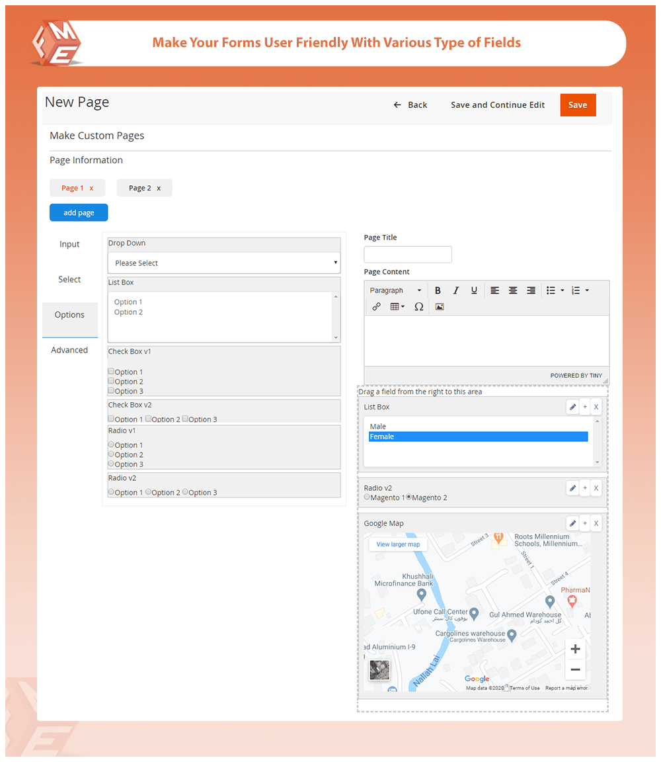Image resolution: width=661 pixels, height=762 pixels.
Task: Open the Please Select drop down
Action: click(224, 263)
